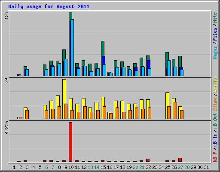This screenshot has height=172, width=220.
Task: Click day 31 on the x-axis
Action: (206, 167)
